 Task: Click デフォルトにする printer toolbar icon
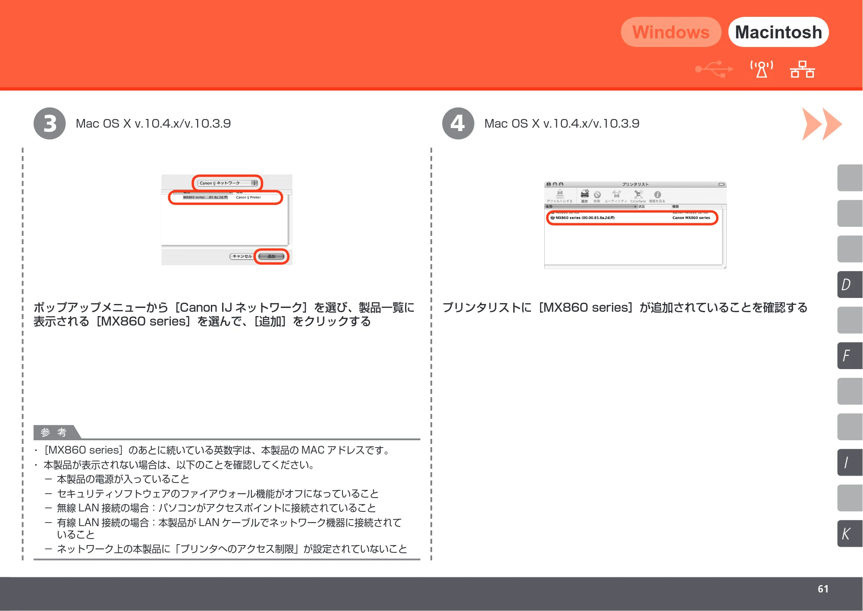(560, 196)
